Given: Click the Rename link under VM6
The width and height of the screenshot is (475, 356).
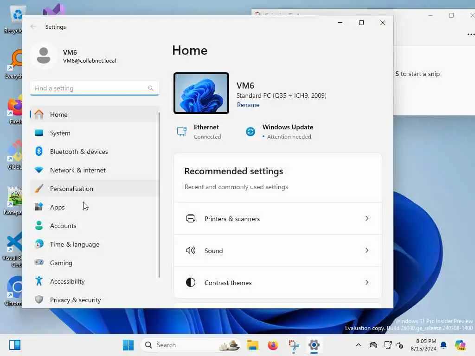Looking at the screenshot, I should pyautogui.click(x=248, y=105).
